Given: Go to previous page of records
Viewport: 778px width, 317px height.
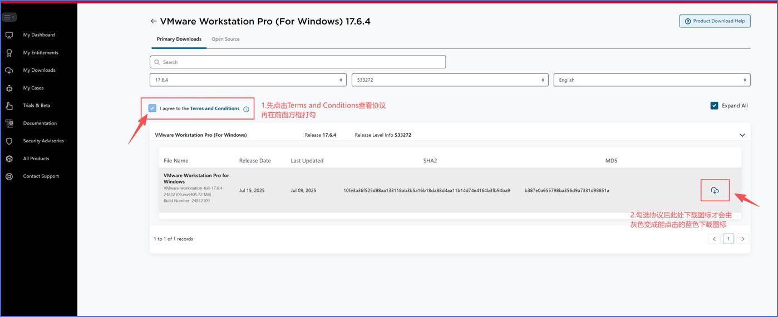Looking at the screenshot, I should [x=714, y=239].
